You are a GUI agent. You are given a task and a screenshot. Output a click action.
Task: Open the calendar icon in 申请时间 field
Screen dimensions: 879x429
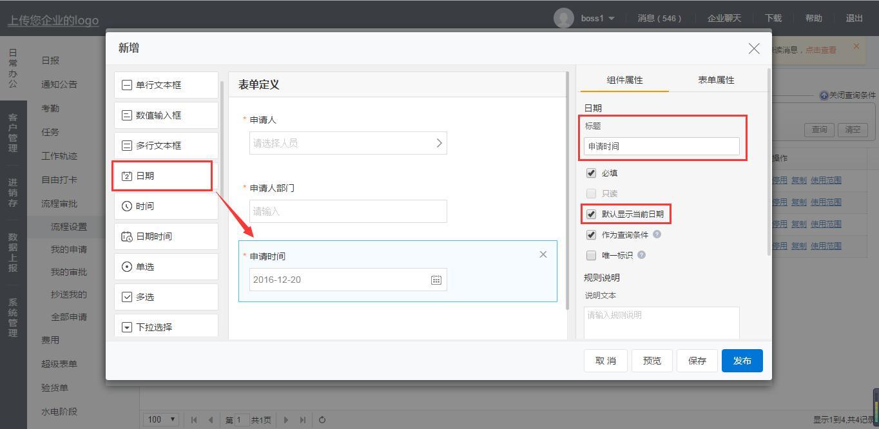click(436, 280)
